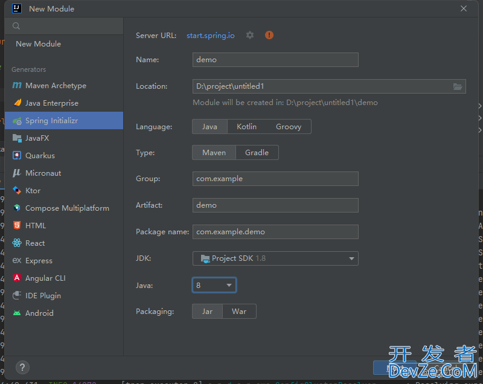Click the Compose Multiplatform label text
This screenshot has height=384, width=483.
tap(67, 208)
